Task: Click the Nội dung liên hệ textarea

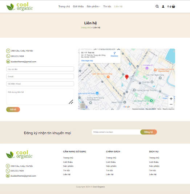Action: click(40, 97)
